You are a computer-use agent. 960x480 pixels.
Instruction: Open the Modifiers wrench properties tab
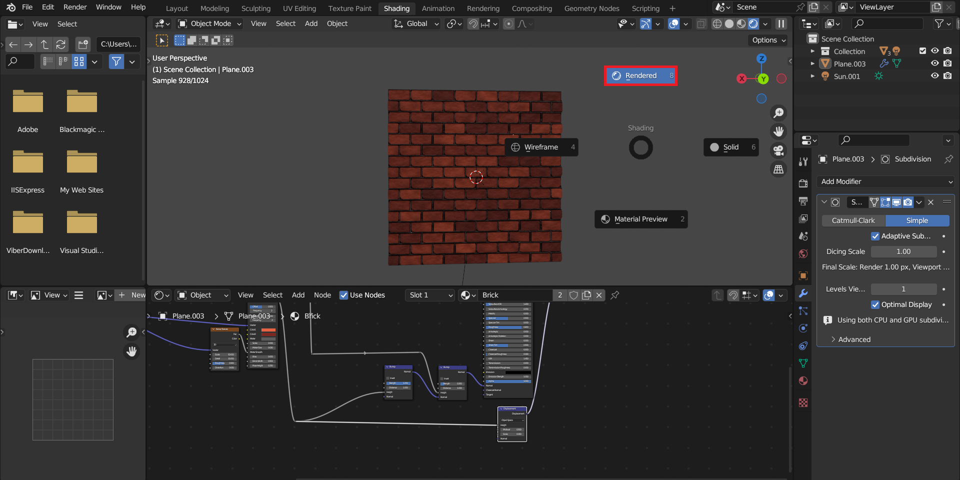(803, 293)
